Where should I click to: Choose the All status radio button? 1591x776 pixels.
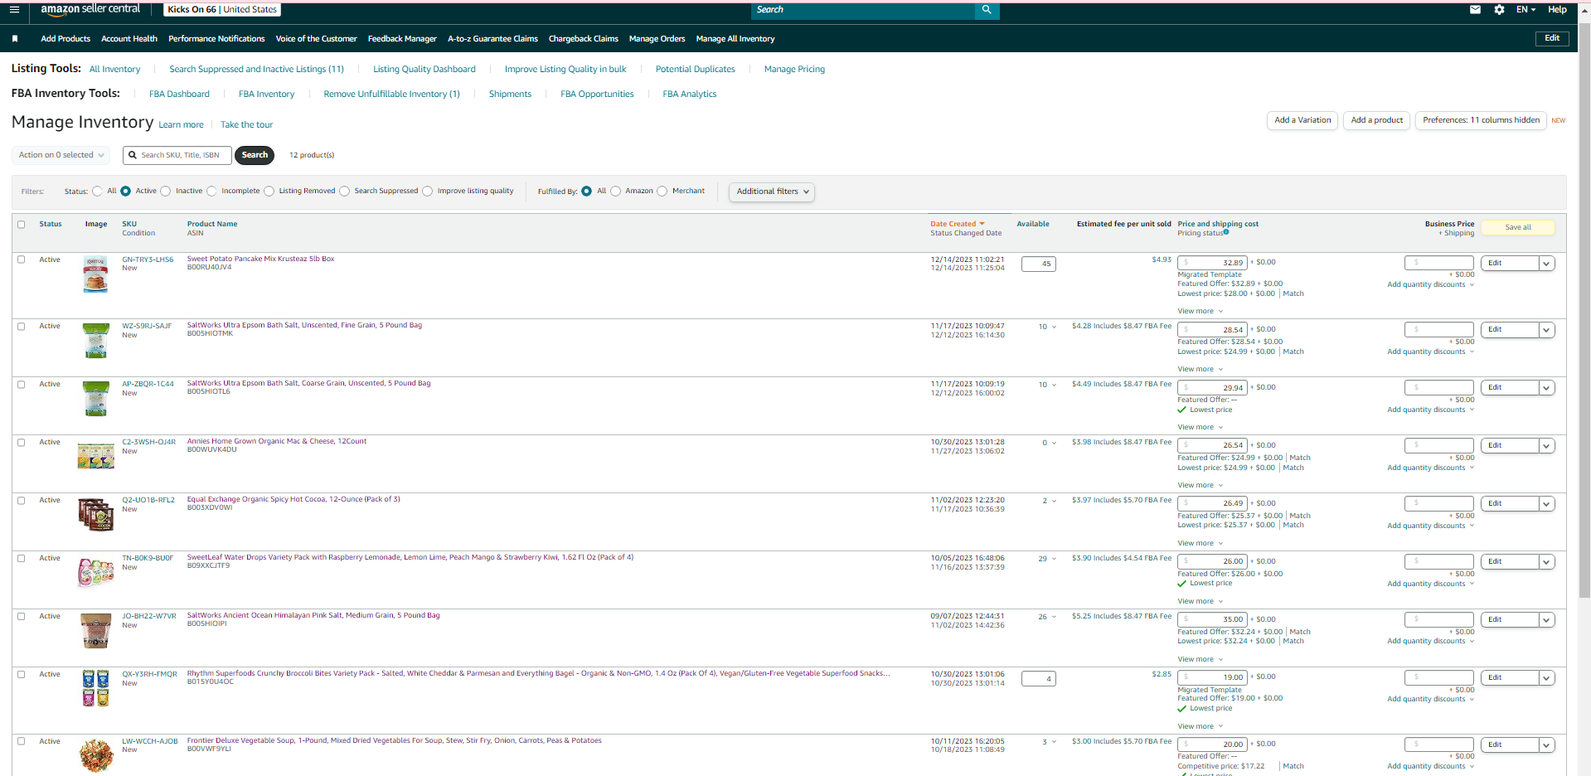[98, 192]
